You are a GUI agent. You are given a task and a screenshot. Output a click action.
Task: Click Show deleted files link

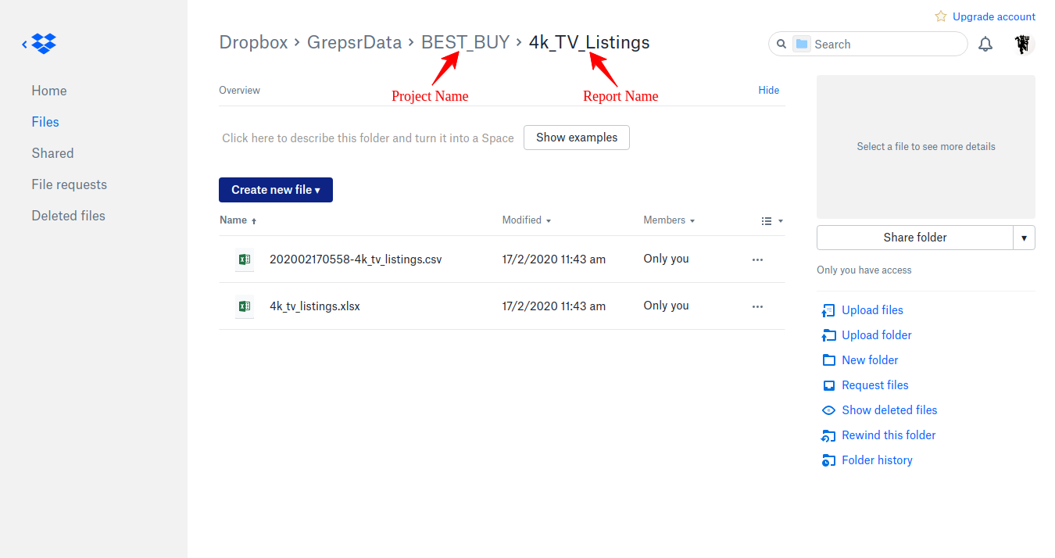pos(889,410)
